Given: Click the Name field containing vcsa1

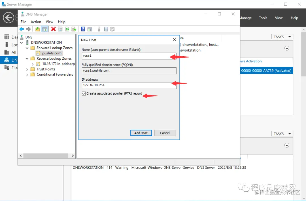Looking at the screenshot, I should pos(129,56).
